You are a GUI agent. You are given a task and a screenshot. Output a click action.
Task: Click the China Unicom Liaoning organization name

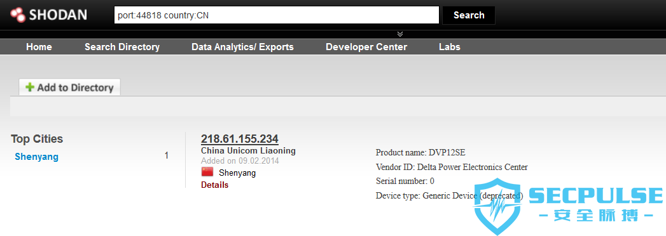pos(248,151)
